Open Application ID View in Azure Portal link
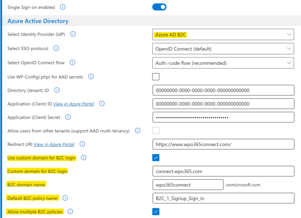The width and height of the screenshot is (301, 218). [74, 104]
